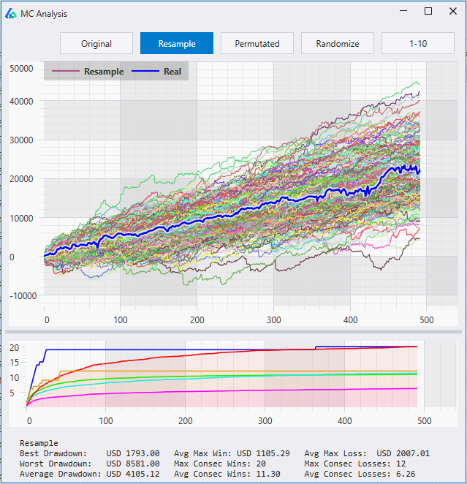Click the 300 label on upper chart x-axis
This screenshot has height=484, width=467.
(x=273, y=320)
